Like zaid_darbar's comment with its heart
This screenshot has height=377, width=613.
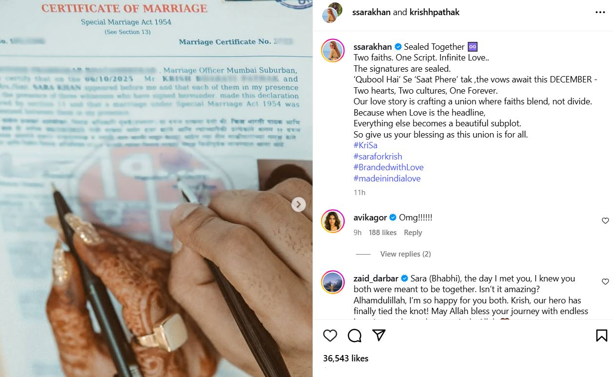pyautogui.click(x=605, y=282)
